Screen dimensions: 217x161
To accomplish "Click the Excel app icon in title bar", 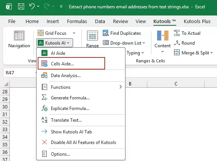I will (9, 6).
